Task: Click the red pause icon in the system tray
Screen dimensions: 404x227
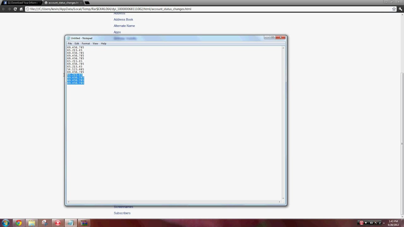Action: (361, 223)
